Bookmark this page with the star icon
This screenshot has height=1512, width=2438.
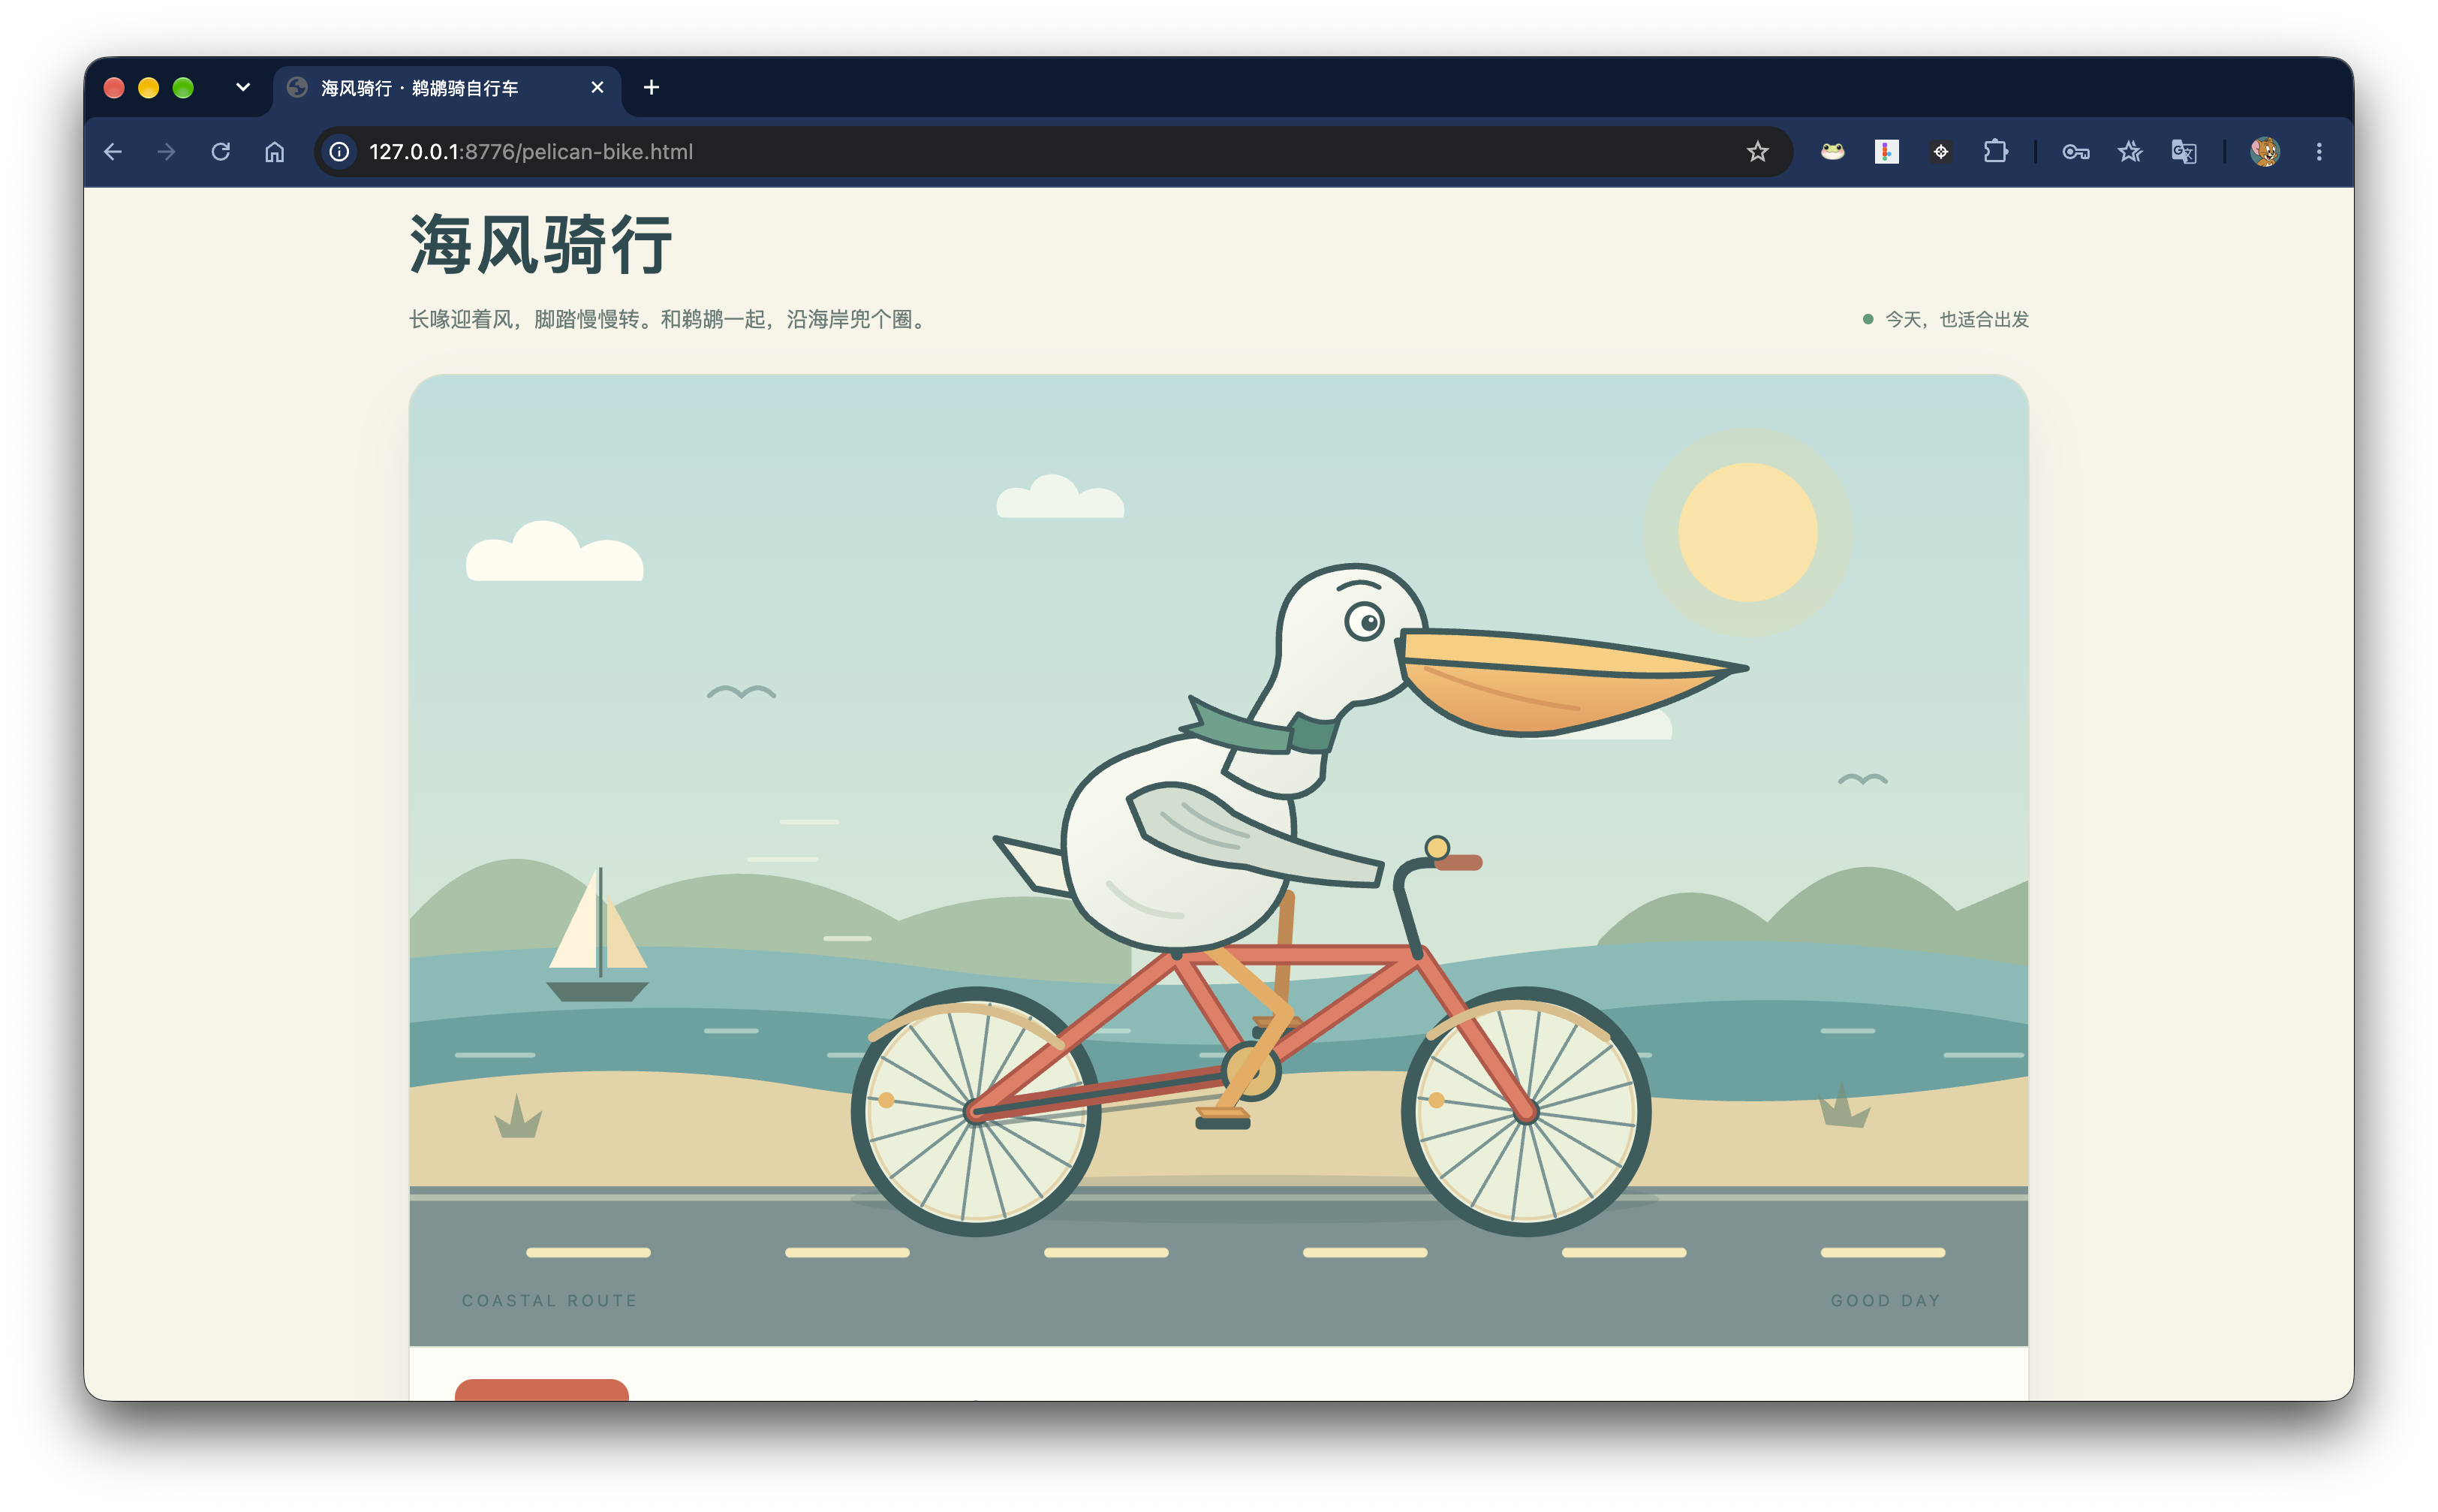1757,152
